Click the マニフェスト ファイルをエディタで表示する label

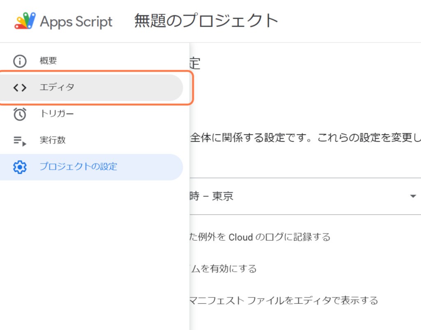[x=284, y=300]
